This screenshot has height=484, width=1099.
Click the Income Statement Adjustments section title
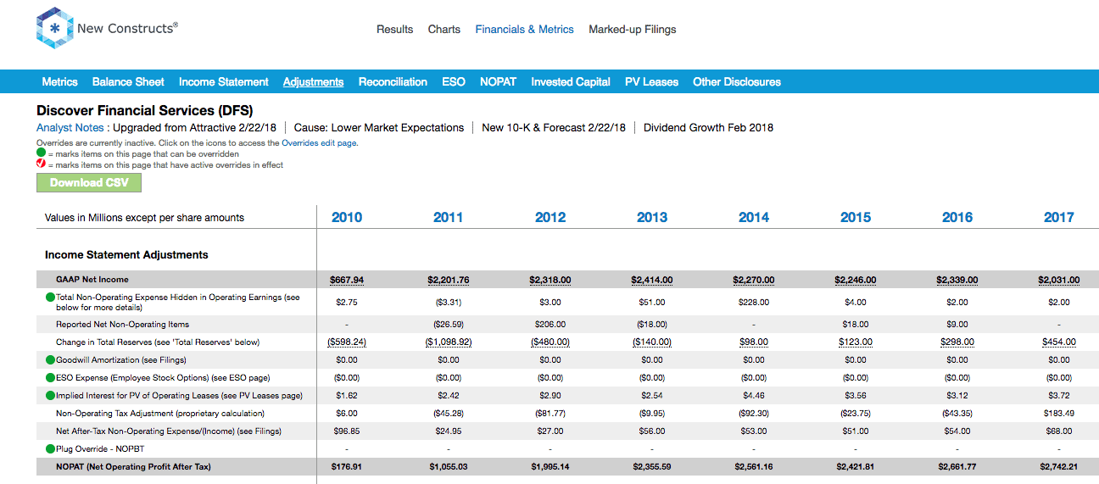(x=126, y=255)
